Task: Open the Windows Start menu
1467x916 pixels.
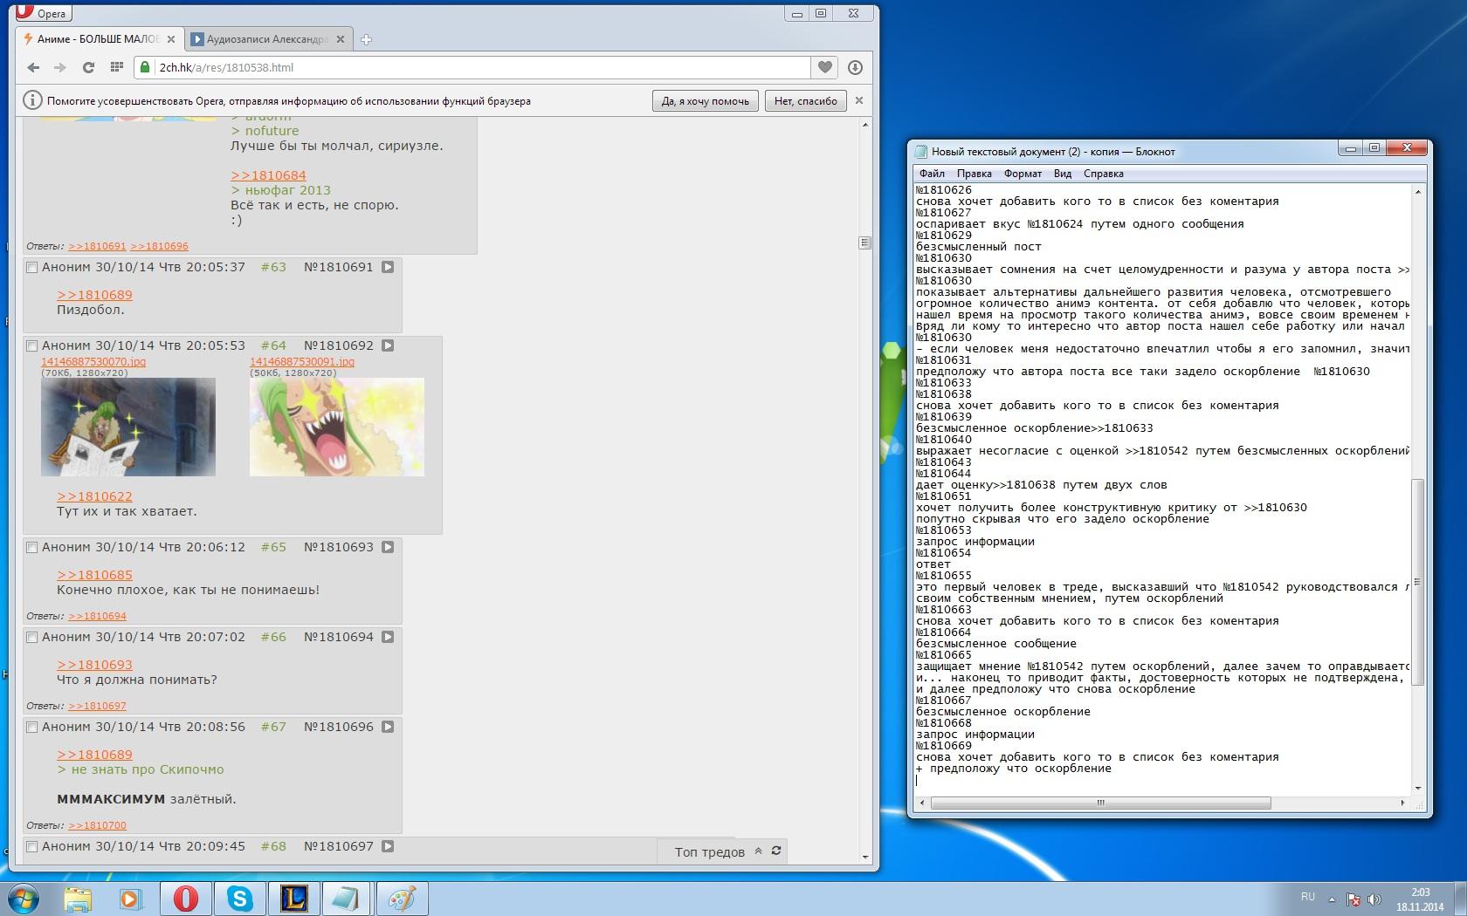Action: pos(24,899)
